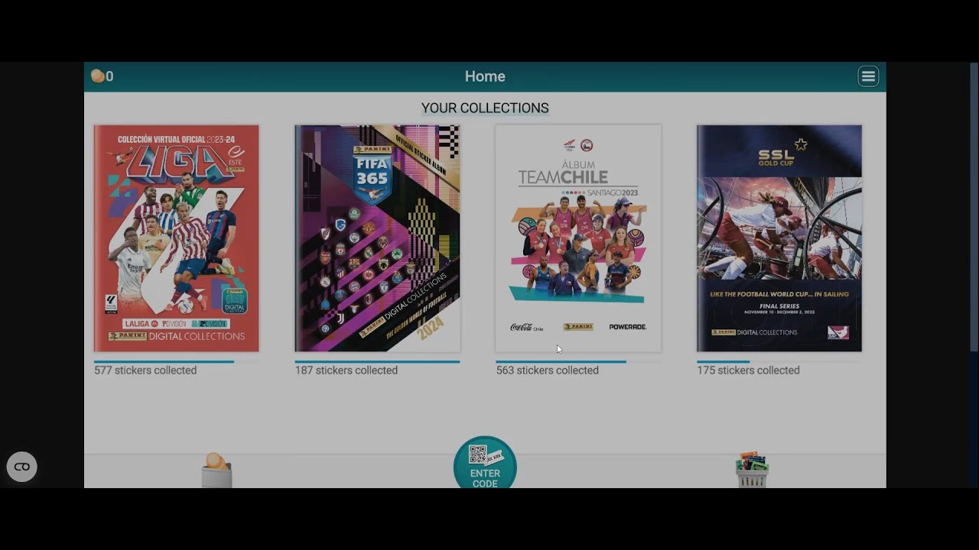
Task: Open the LaLiga 2023-24 album cover
Action: pyautogui.click(x=177, y=238)
